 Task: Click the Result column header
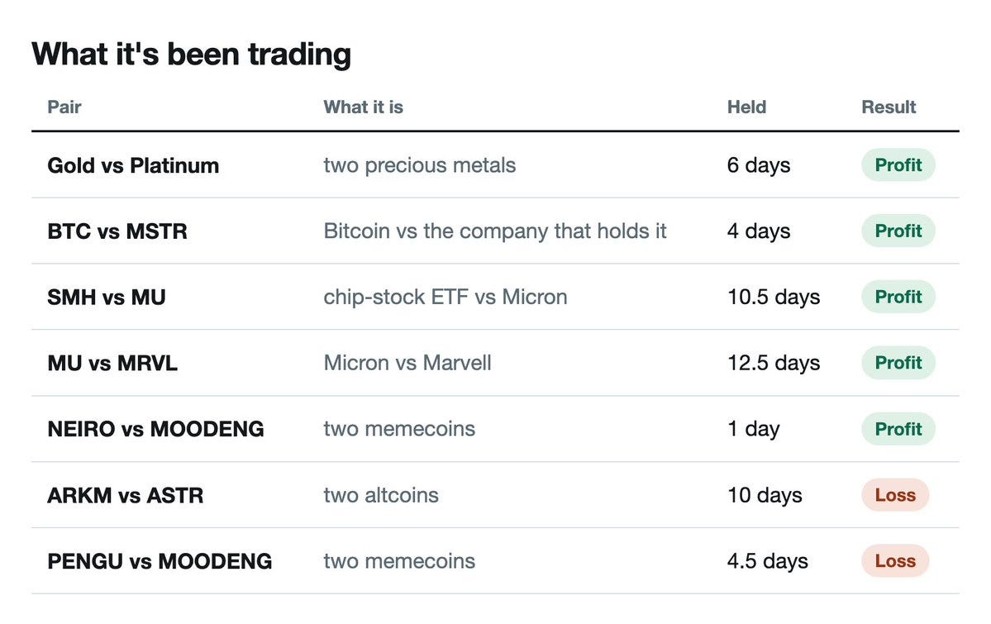click(x=888, y=107)
